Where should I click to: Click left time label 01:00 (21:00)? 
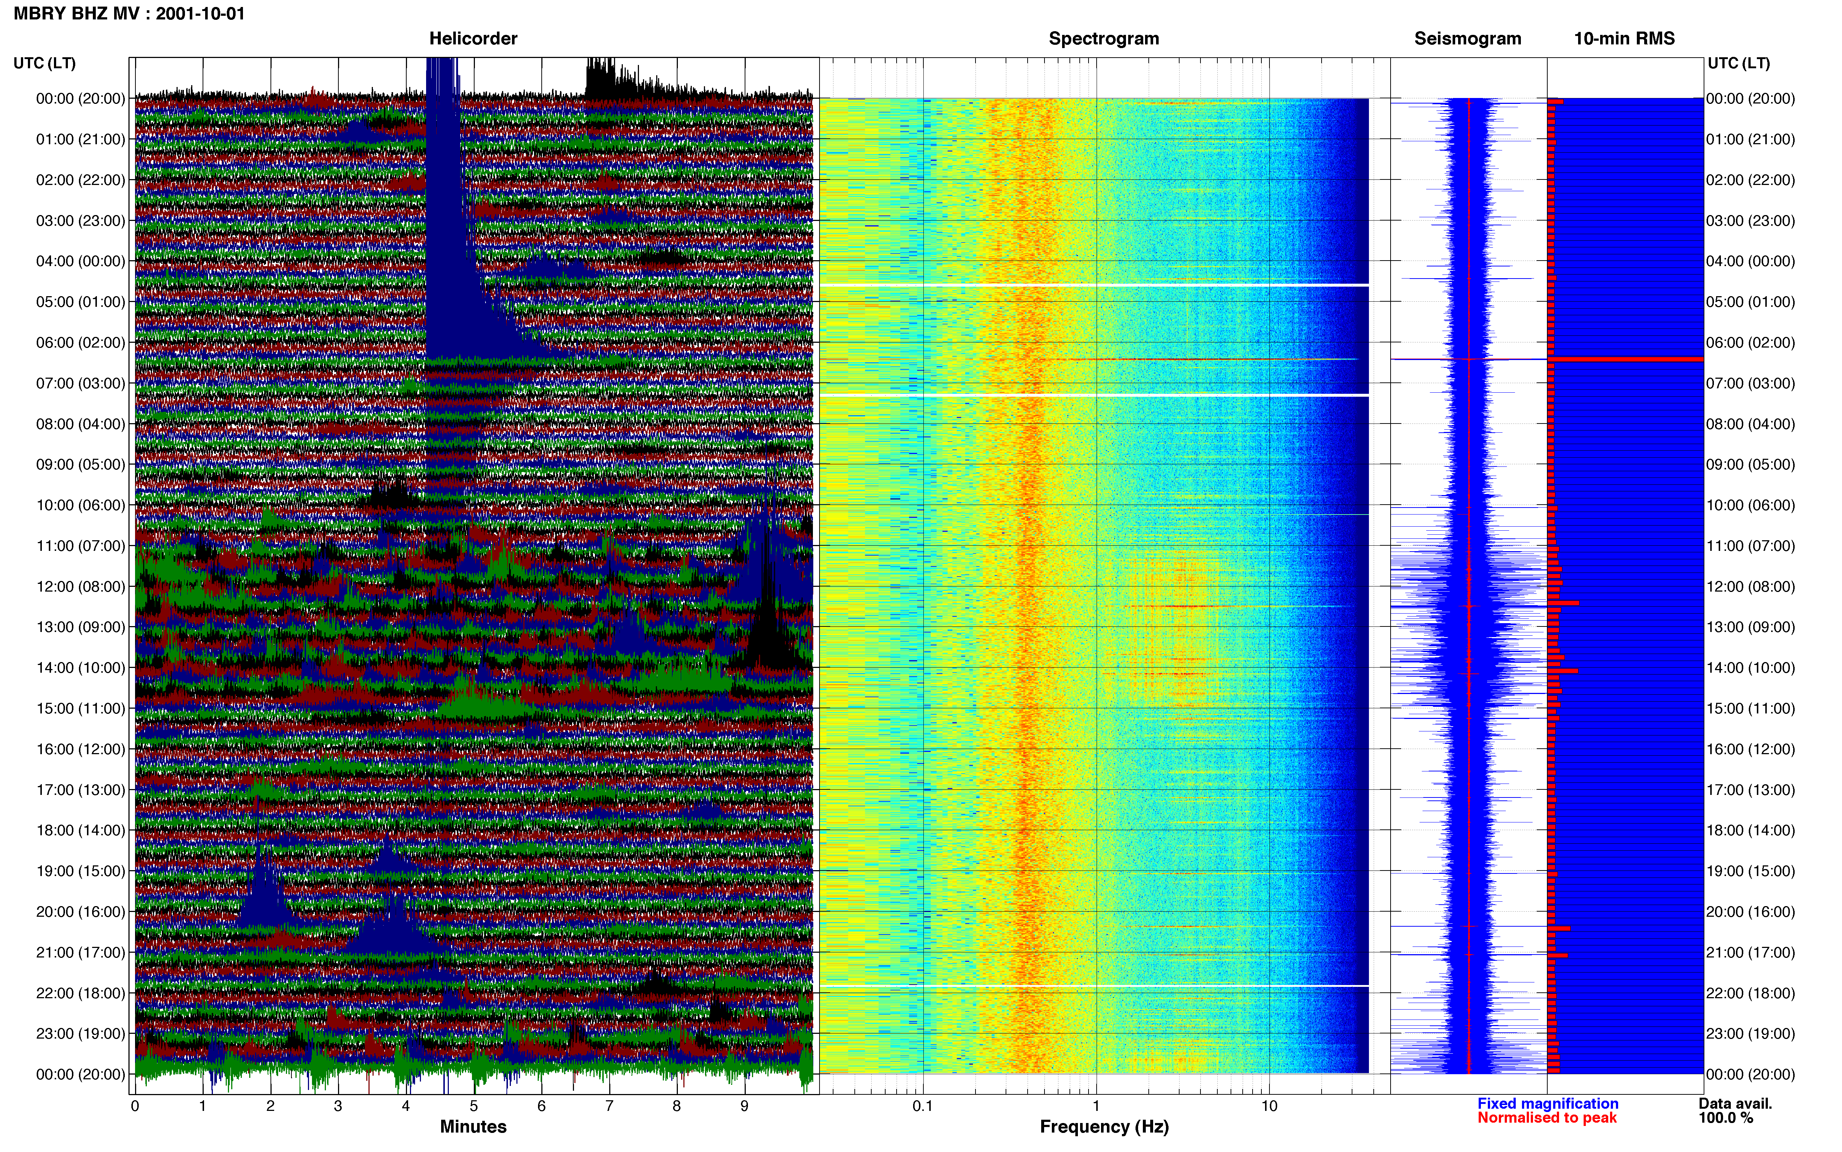(x=81, y=139)
